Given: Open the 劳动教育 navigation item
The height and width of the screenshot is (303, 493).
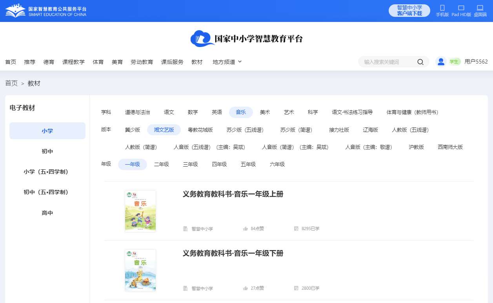Looking at the screenshot, I should (142, 62).
